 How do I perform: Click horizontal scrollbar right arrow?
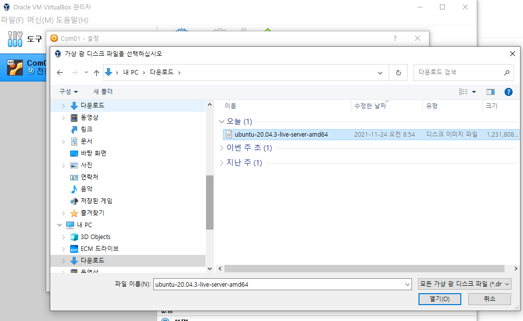(516, 268)
